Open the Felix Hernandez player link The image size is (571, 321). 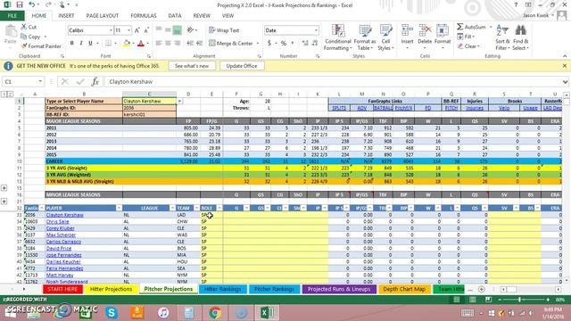point(64,268)
